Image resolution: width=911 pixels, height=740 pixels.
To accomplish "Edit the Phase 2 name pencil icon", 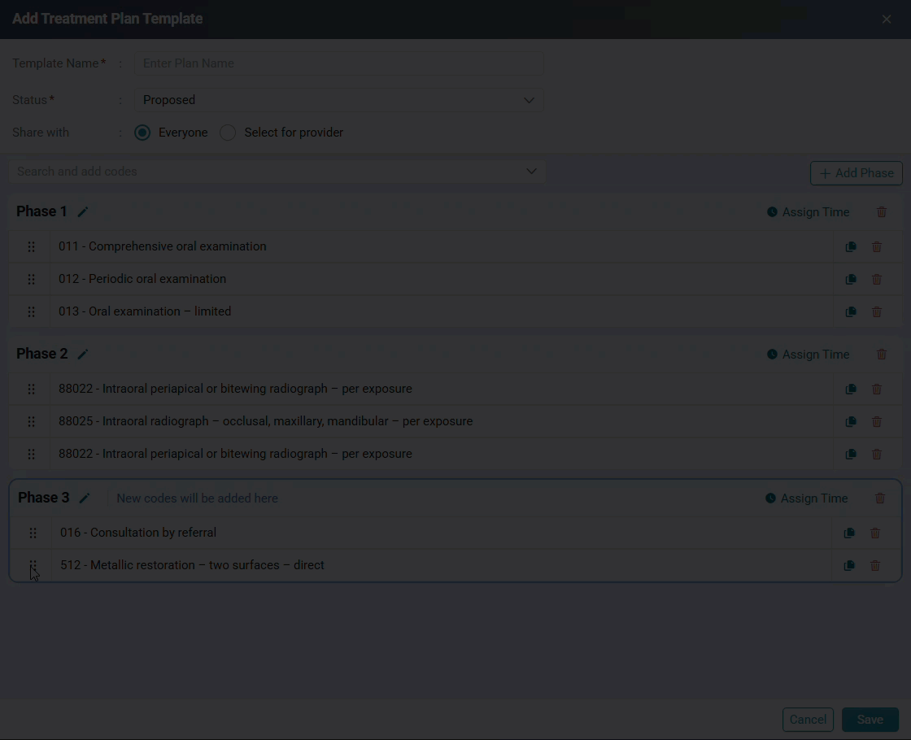I will pos(83,355).
